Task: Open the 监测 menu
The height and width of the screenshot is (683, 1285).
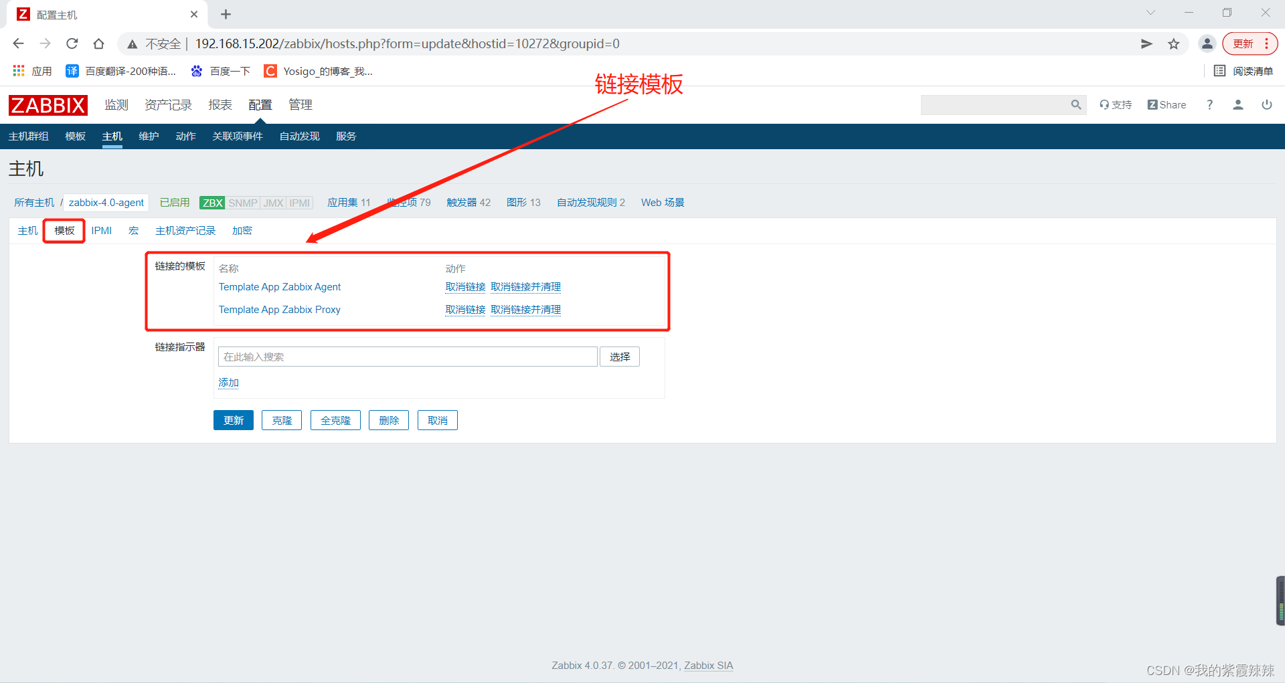Action: [116, 105]
